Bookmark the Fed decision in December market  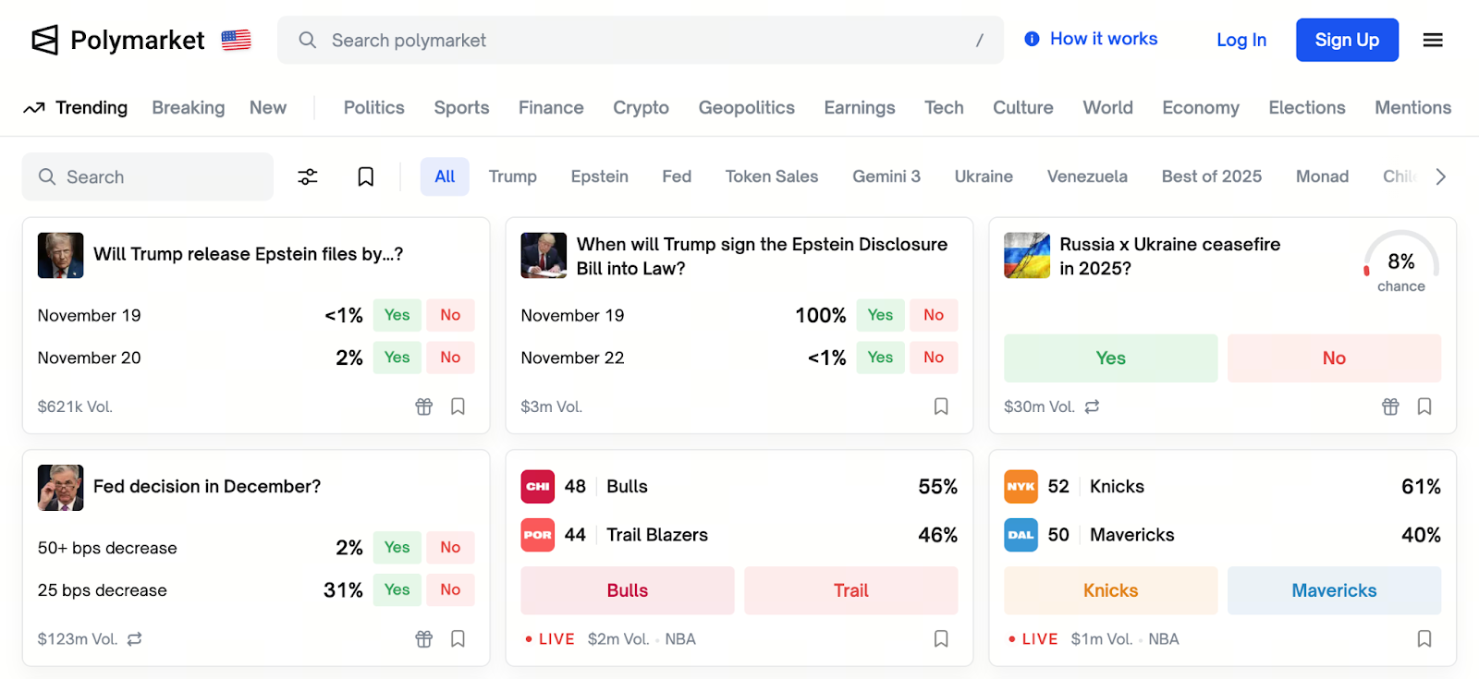[458, 639]
